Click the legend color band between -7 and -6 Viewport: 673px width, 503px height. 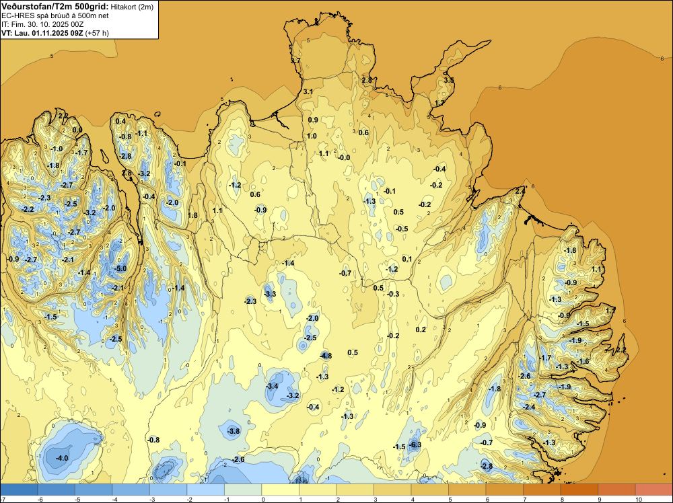coord(19,490)
